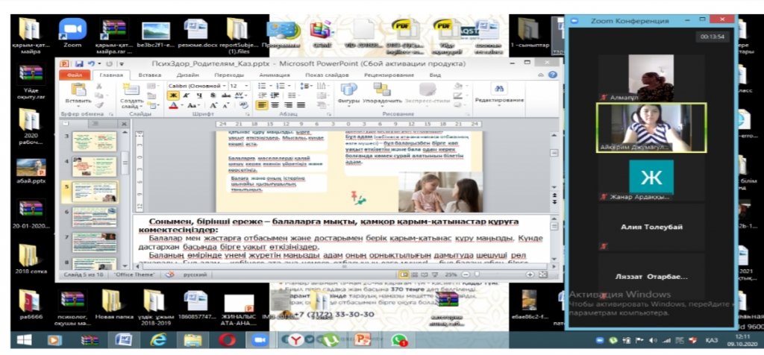Open PowerPoint help question mark
The width and height of the screenshot is (764, 355).
pos(552,75)
